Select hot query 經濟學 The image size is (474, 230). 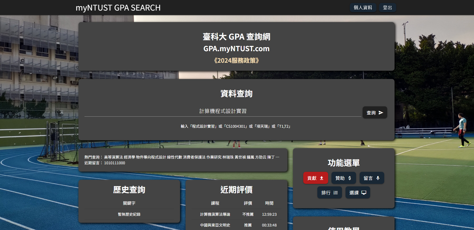click(x=130, y=157)
